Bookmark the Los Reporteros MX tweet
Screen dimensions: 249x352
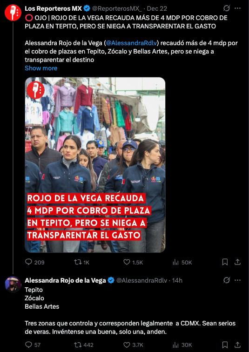(x=225, y=262)
